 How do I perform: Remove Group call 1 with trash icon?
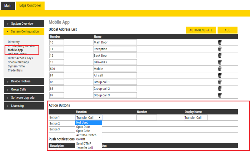point(220,82)
